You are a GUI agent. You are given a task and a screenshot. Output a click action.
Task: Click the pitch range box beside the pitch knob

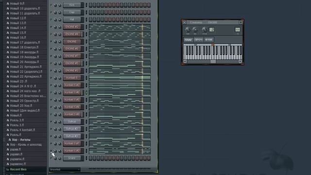pos(212,30)
